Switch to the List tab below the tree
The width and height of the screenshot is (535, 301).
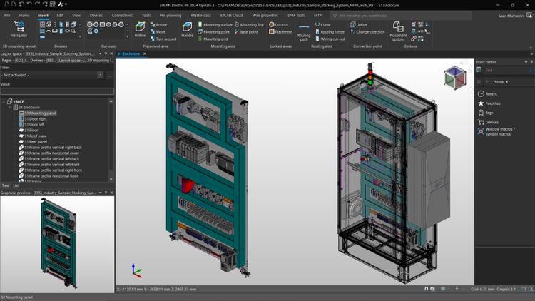pos(16,185)
